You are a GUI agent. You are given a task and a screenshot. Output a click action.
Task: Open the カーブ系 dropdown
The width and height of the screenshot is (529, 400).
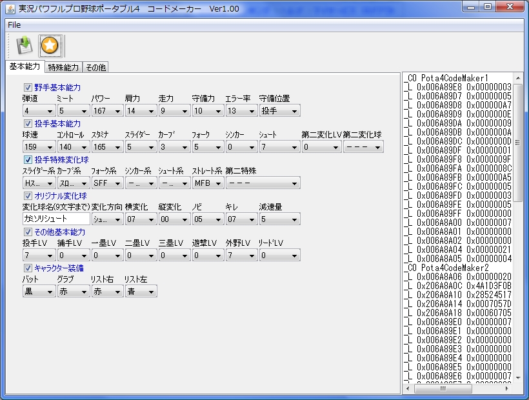tap(73, 183)
